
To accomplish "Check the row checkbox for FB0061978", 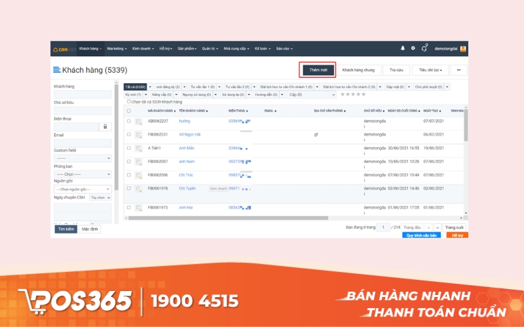I will coord(128,188).
